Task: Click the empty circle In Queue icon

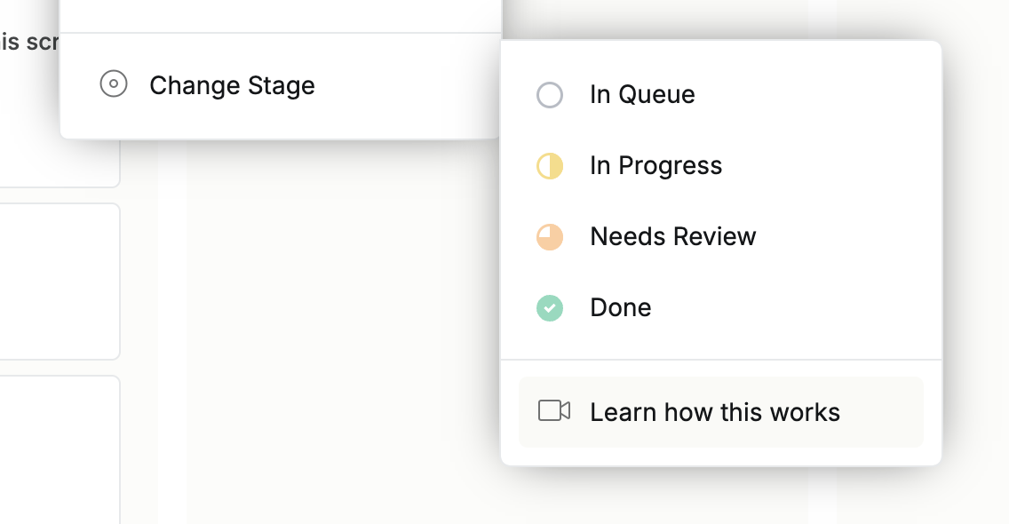Action: point(550,95)
